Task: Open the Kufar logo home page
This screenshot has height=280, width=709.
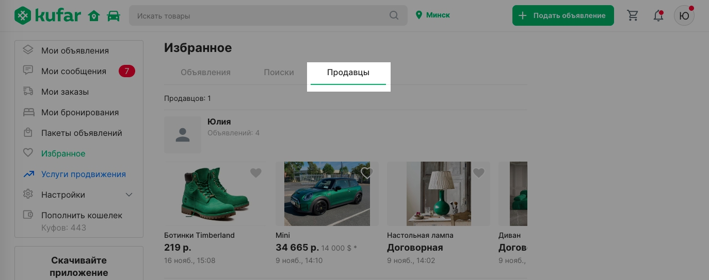Action: [x=47, y=15]
